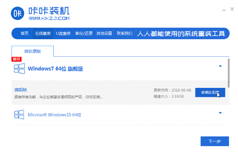The height and width of the screenshot is (152, 238).
Task: Collapse the Windows7 64位 旗舰版 section arrow
Action: [220, 66]
